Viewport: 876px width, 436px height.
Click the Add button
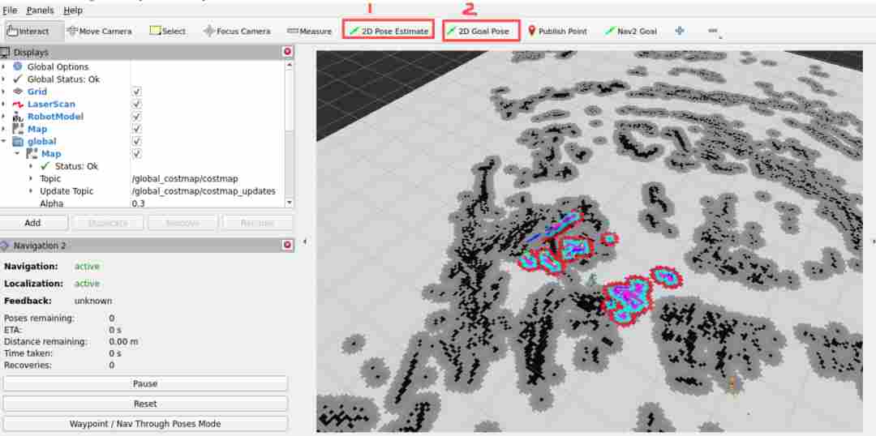[x=33, y=223]
